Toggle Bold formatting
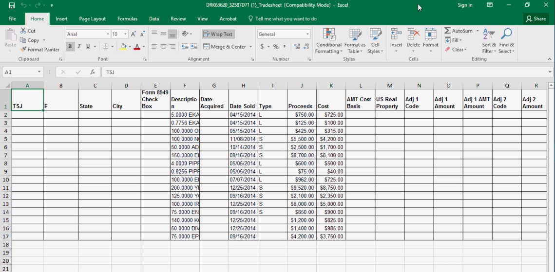The height and width of the screenshot is (272, 555). coord(70,47)
